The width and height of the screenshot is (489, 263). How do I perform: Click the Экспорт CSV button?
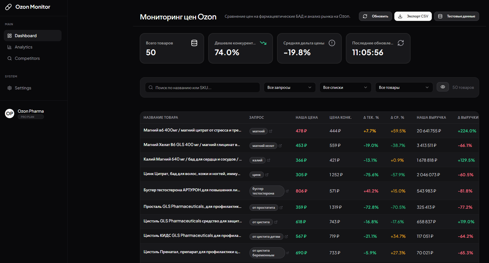tap(413, 16)
